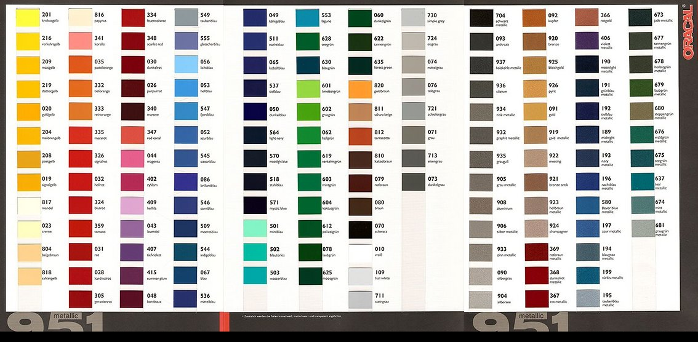Screen dimensions: 698x342
Task: Select the 602 grasgrün swatch
Action: 308,112
